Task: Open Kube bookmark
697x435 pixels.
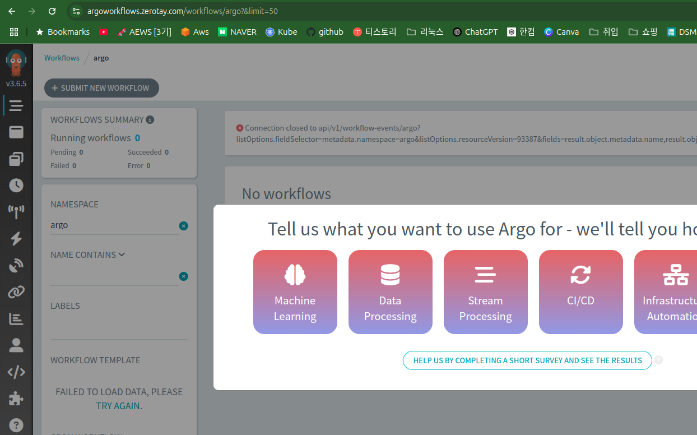Action: point(282,32)
